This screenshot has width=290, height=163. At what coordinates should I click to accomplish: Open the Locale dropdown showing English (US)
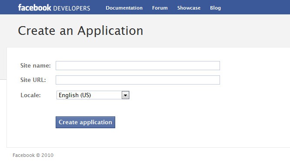click(x=93, y=95)
